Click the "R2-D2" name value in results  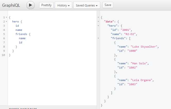coord(130,34)
